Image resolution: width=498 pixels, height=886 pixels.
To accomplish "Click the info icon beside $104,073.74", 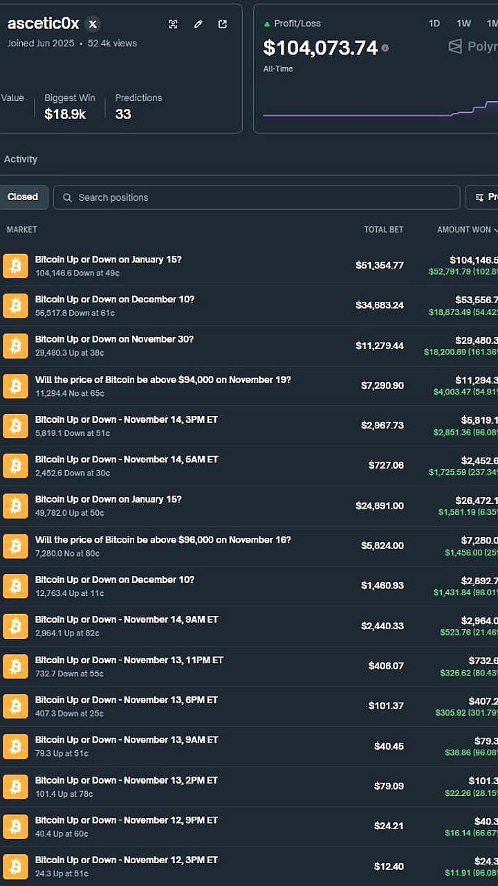I will click(385, 48).
